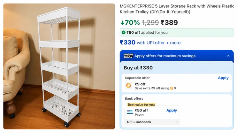Image resolution: width=237 pixels, height=133 pixels.
Task: Click small supercoin icon beside 9
Action: (x=171, y=89)
